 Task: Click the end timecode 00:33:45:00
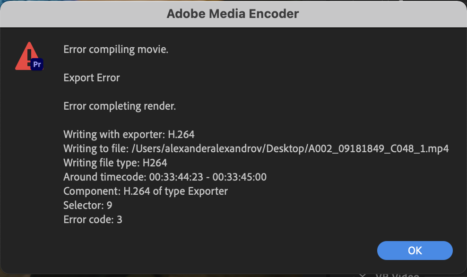240,177
